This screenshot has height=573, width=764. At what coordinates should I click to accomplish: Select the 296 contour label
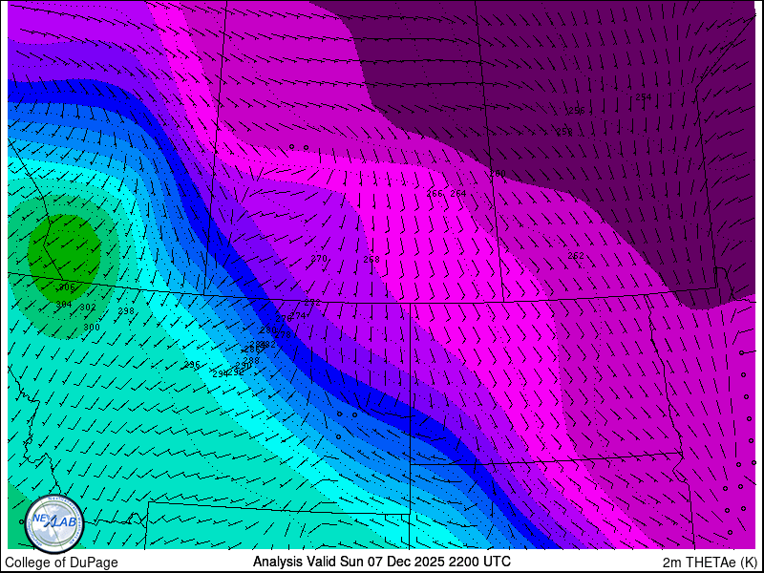pyautogui.click(x=192, y=365)
